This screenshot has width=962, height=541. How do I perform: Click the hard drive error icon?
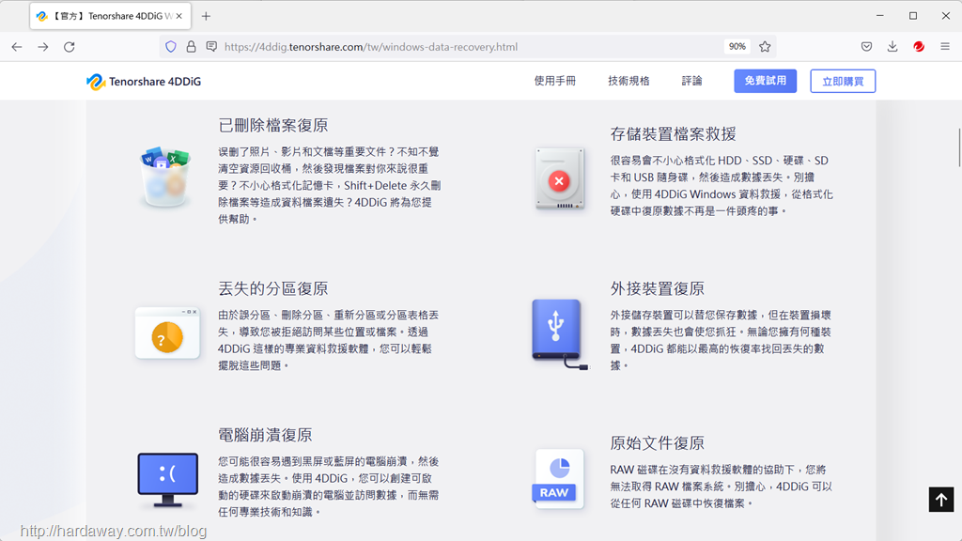pos(560,178)
